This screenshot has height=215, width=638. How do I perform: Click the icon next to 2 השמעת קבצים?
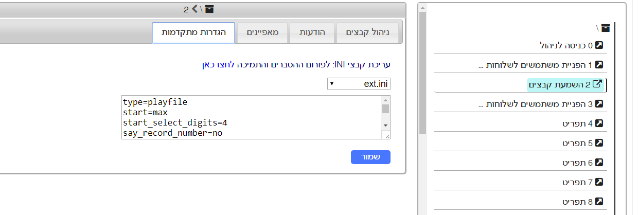point(597,84)
